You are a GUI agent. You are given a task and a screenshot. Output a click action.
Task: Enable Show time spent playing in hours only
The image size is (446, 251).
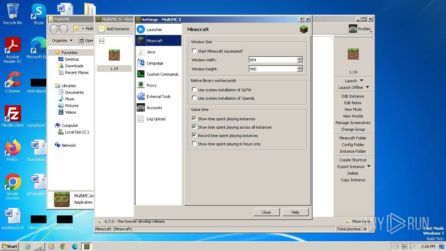pyautogui.click(x=194, y=144)
